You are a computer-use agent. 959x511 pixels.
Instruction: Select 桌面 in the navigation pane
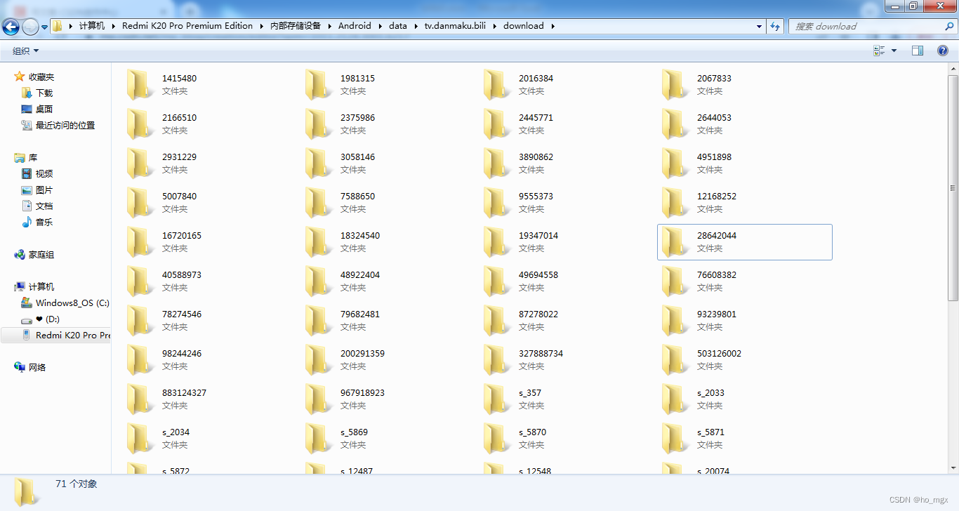[44, 109]
